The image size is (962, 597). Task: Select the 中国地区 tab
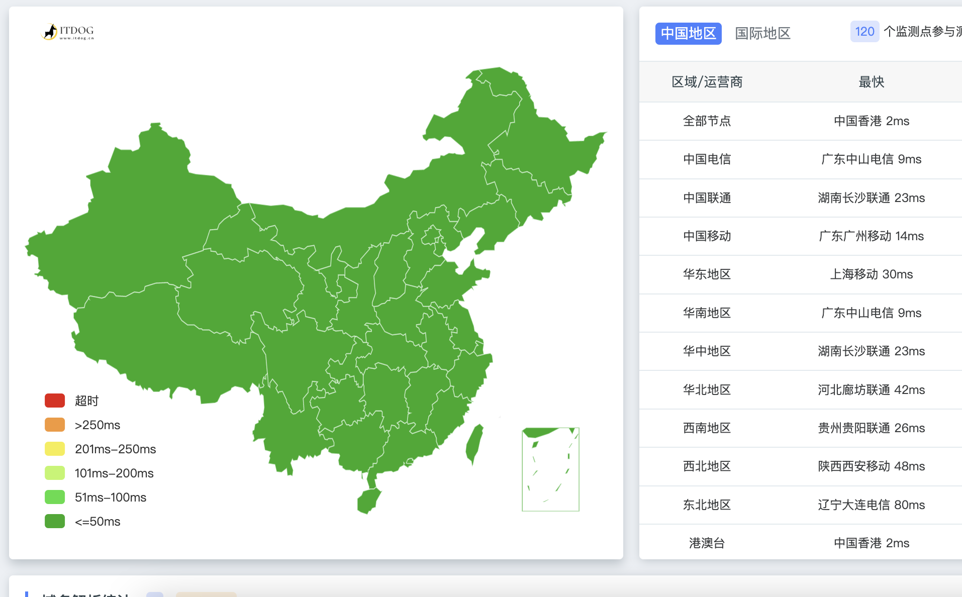pos(688,34)
